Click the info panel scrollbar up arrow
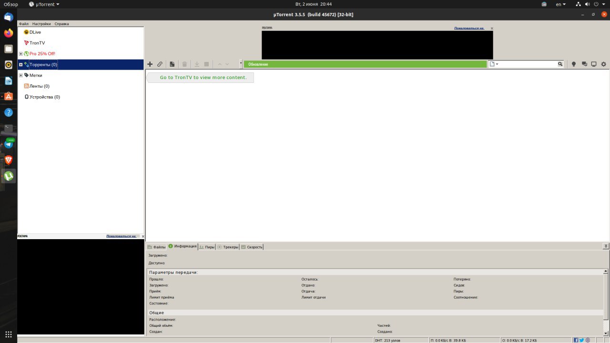The image size is (610, 343). coord(606,272)
